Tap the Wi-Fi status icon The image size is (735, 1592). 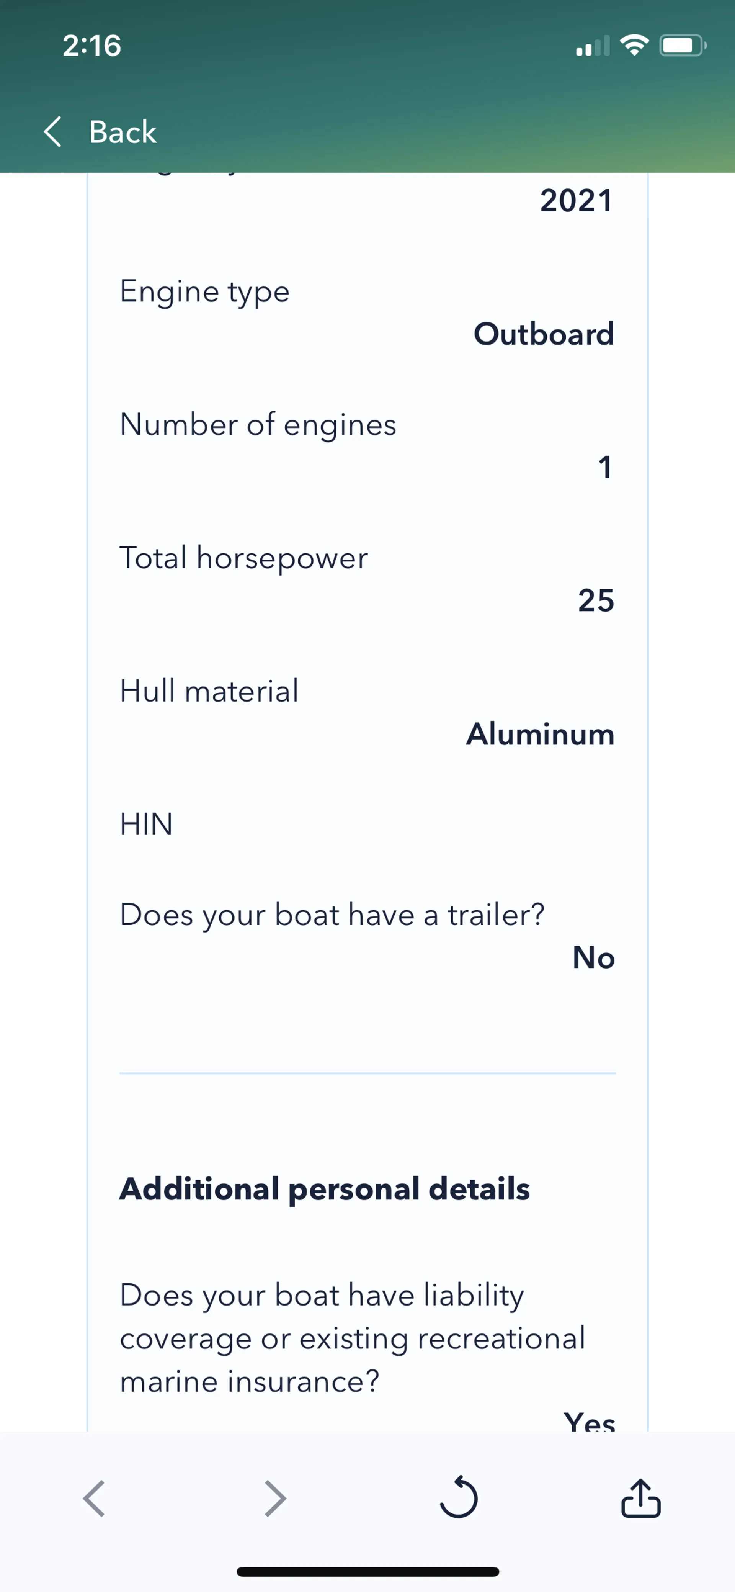coord(634,45)
